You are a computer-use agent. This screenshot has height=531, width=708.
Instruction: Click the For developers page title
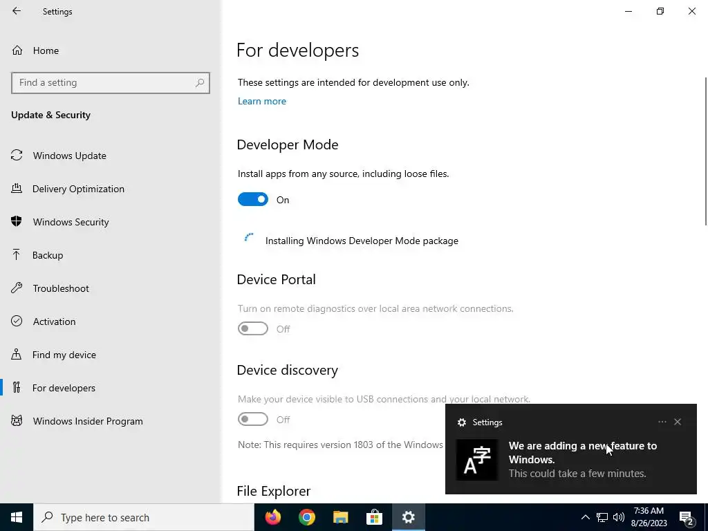click(x=297, y=50)
